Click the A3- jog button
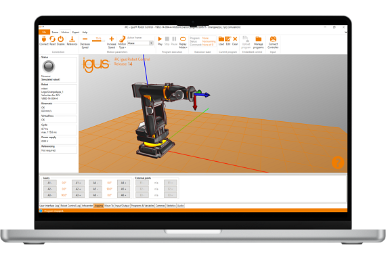The image size is (386, 258). tap(50, 195)
